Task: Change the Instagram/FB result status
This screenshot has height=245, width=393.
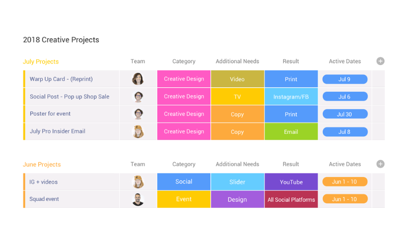Action: pyautogui.click(x=291, y=97)
